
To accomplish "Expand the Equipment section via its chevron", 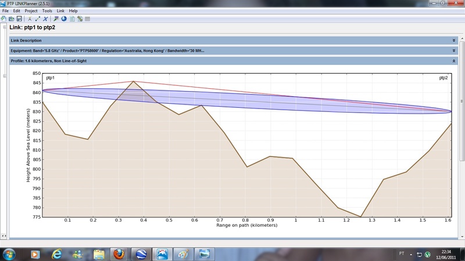I will (454, 50).
